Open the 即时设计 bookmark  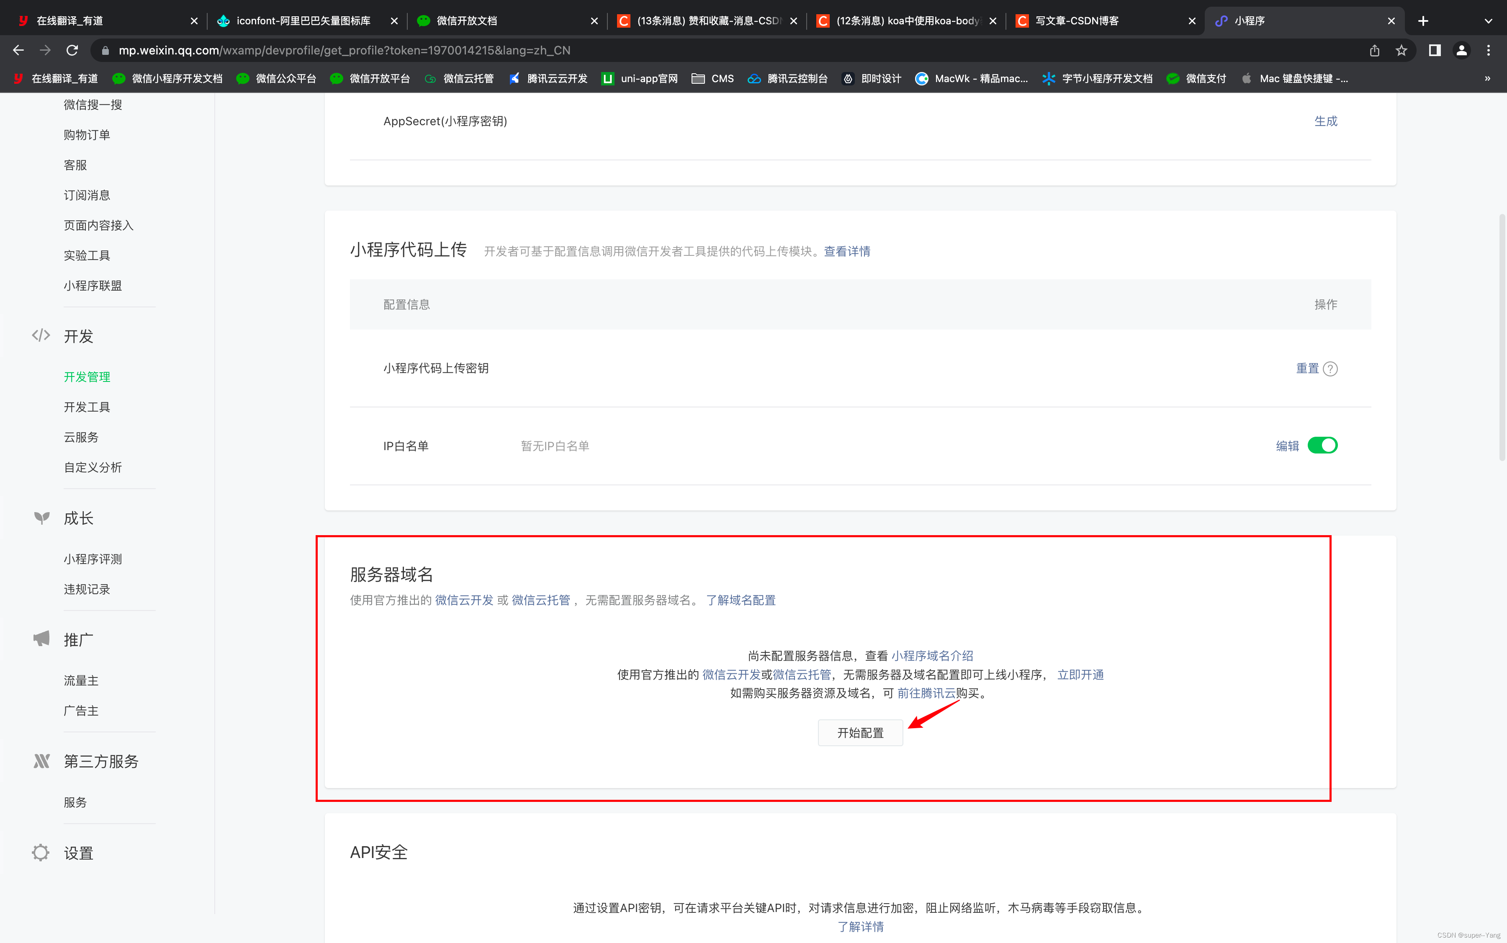point(872,79)
